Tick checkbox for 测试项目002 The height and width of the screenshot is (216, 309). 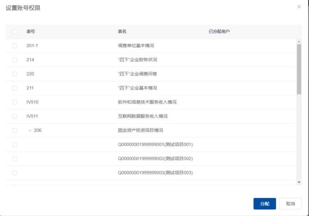click(15, 159)
